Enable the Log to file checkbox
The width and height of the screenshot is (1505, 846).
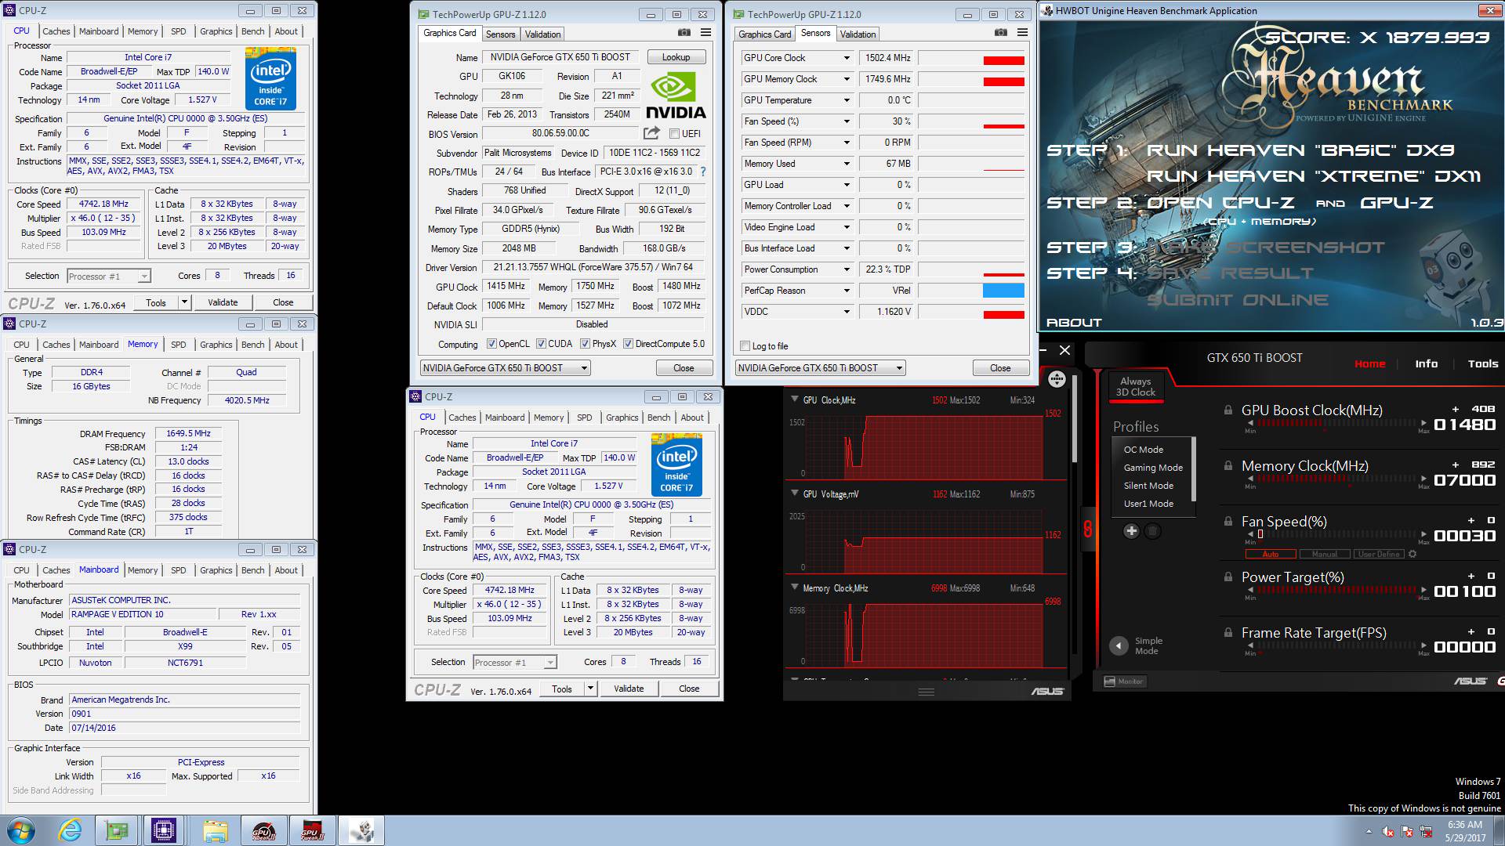[745, 346]
